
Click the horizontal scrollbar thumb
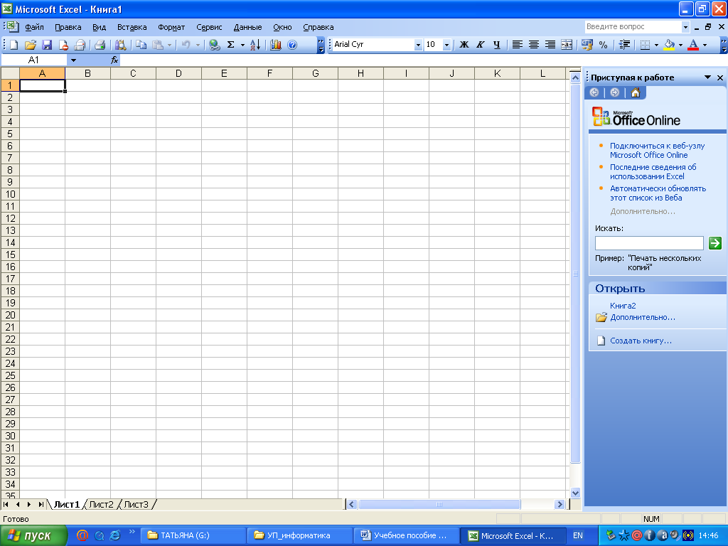[x=439, y=504]
